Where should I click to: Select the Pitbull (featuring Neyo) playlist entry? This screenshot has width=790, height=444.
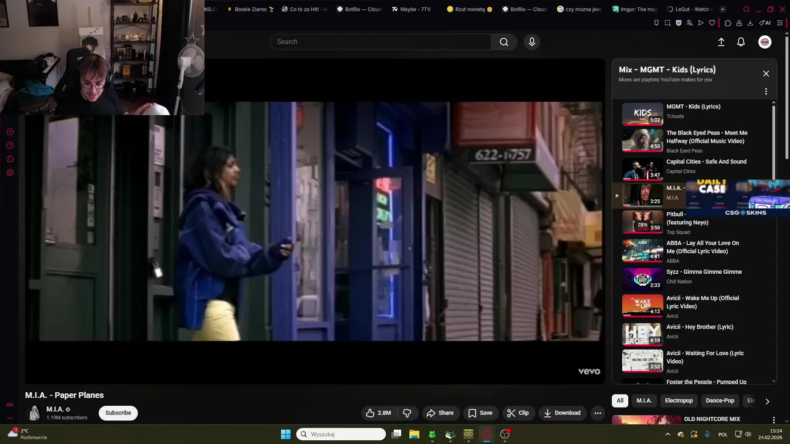click(x=692, y=223)
